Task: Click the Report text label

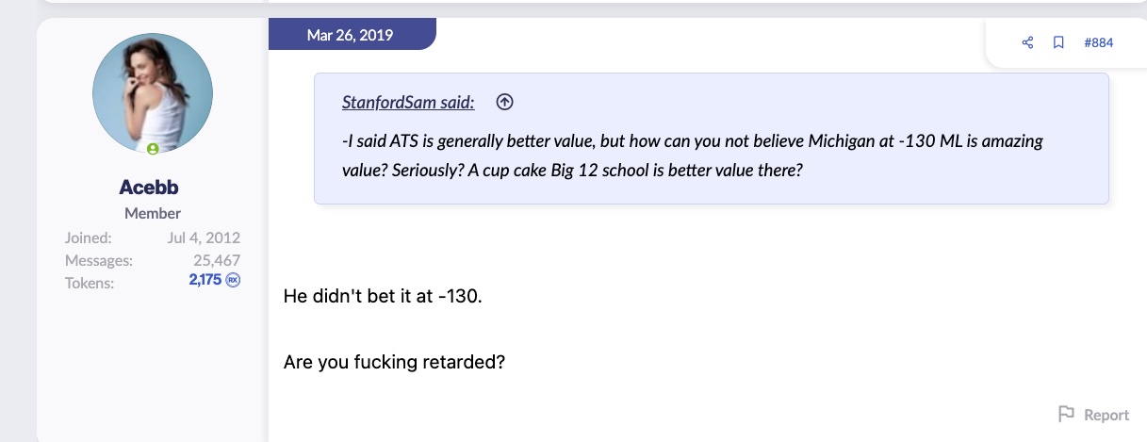Action: coord(1106,415)
